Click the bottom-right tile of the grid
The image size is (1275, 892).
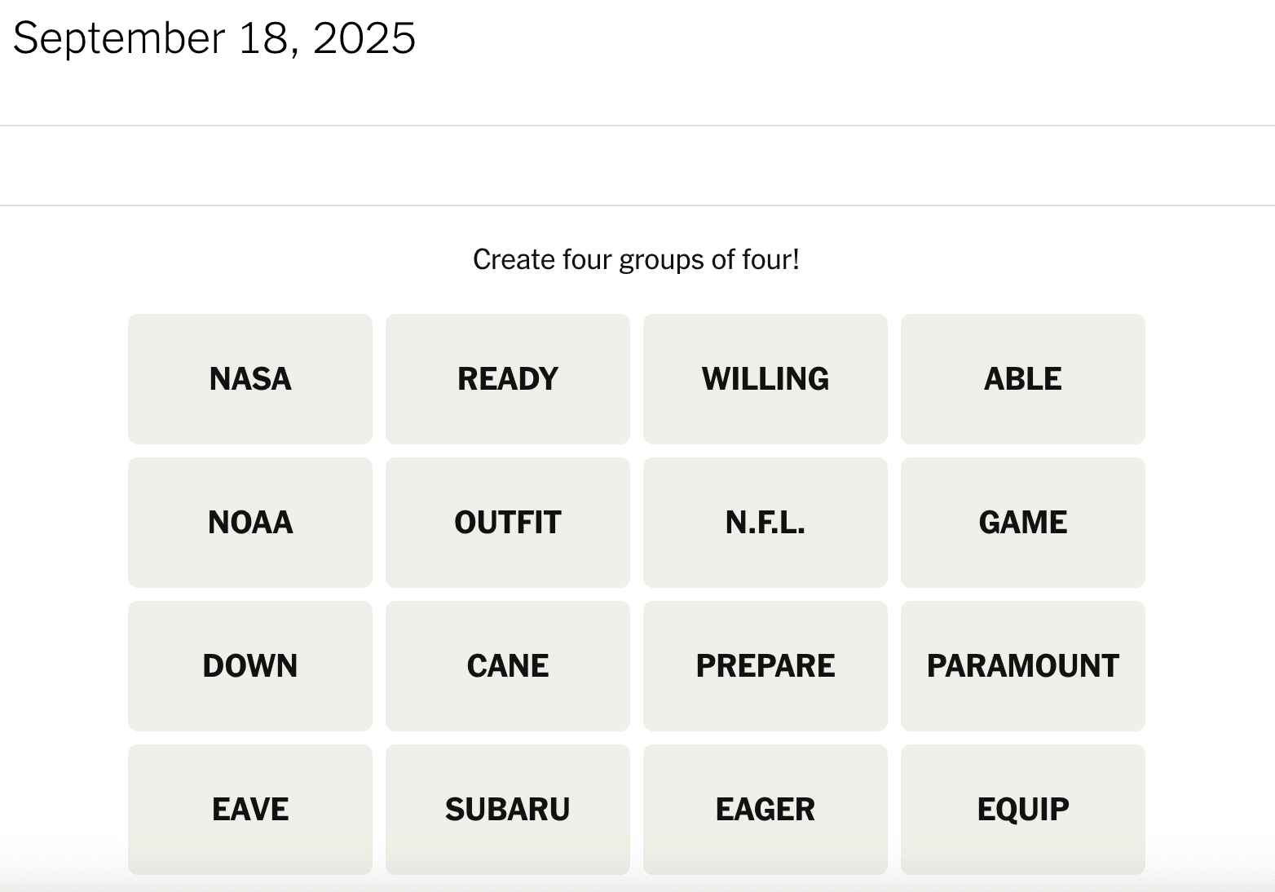click(x=1022, y=809)
